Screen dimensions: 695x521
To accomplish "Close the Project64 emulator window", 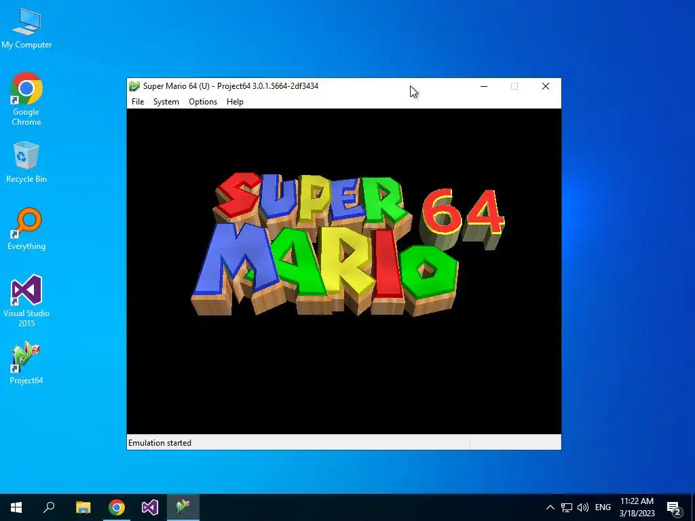I will [x=546, y=86].
